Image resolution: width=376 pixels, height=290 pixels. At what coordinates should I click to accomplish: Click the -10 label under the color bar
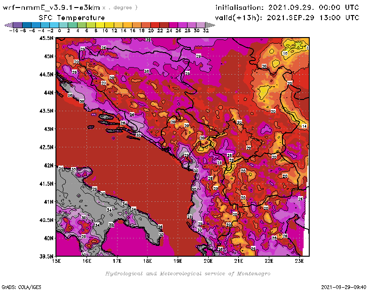14,31
